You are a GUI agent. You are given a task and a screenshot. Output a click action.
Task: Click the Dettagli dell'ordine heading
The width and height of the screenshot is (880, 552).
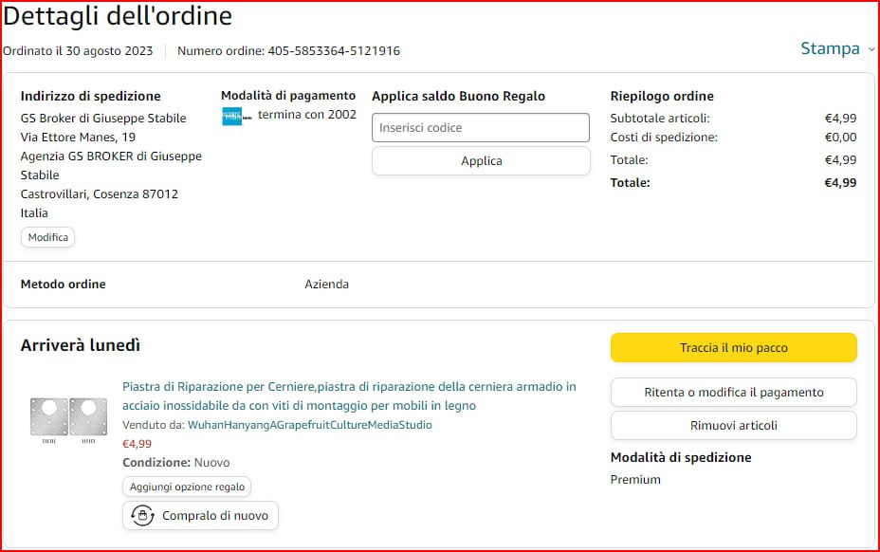tap(118, 16)
